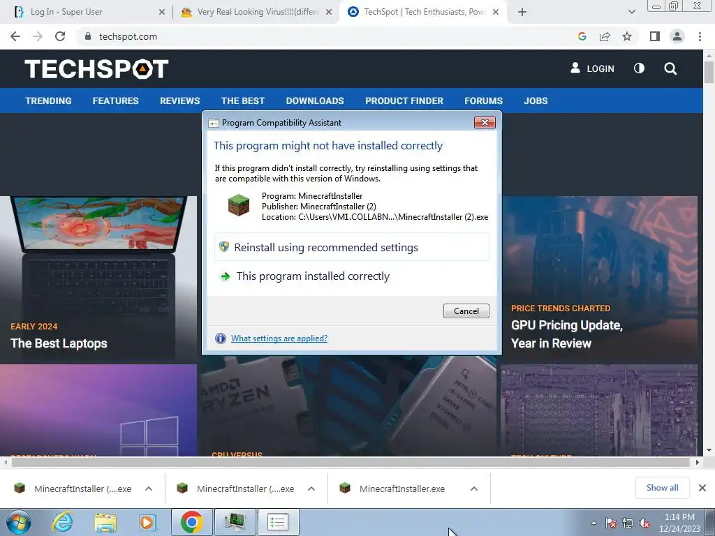The height and width of the screenshot is (536, 715).
Task: Select the TechSpot browser tab
Action: (x=422, y=12)
